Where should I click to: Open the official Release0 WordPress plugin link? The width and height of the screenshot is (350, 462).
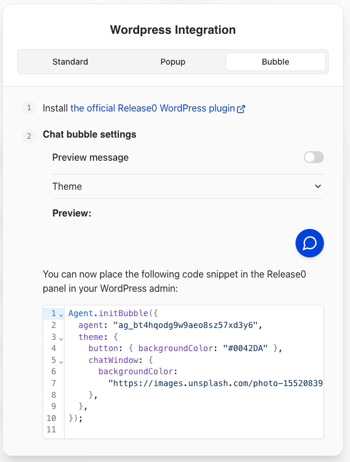click(153, 108)
